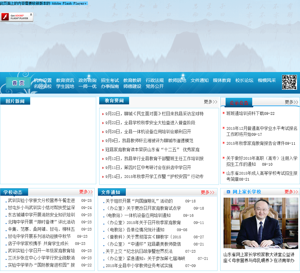Open the 媒体教育 menu item
The height and width of the screenshot is (273, 300).
click(x=222, y=80)
